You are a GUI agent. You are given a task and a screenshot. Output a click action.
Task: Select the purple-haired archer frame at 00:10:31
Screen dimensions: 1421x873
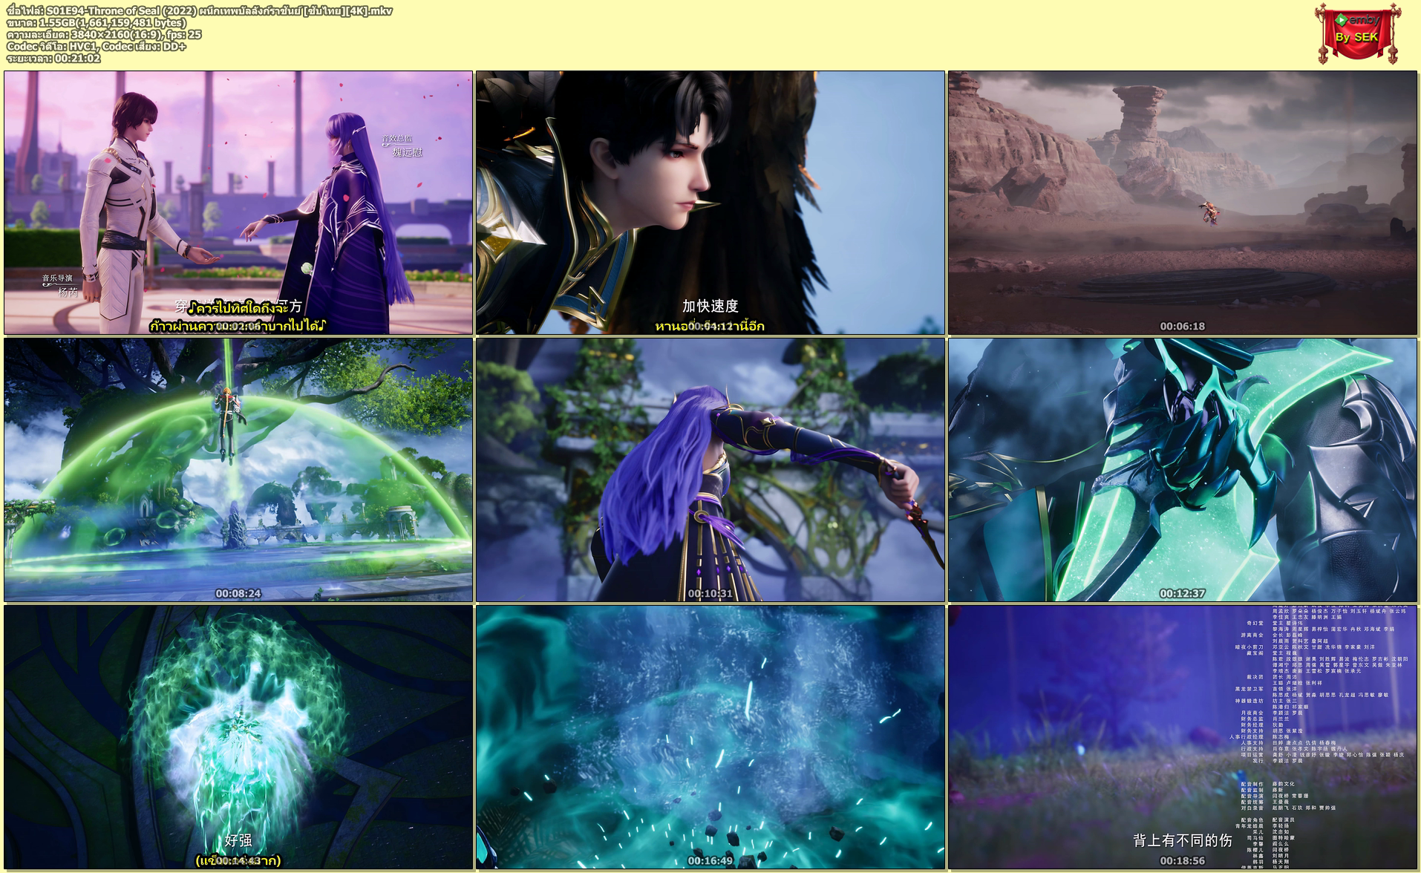click(710, 470)
